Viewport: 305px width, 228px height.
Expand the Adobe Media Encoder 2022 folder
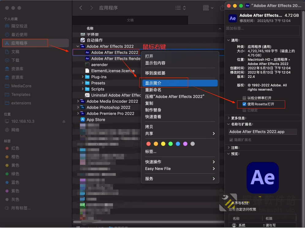coord(78,101)
